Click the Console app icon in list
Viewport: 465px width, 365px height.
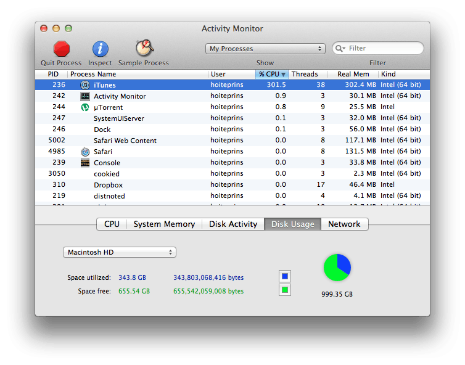tap(85, 163)
